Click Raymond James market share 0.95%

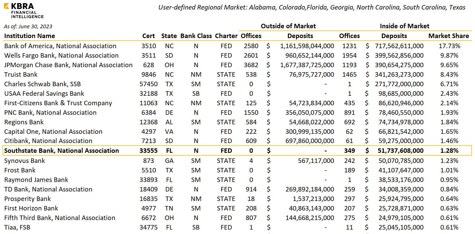click(x=449, y=180)
